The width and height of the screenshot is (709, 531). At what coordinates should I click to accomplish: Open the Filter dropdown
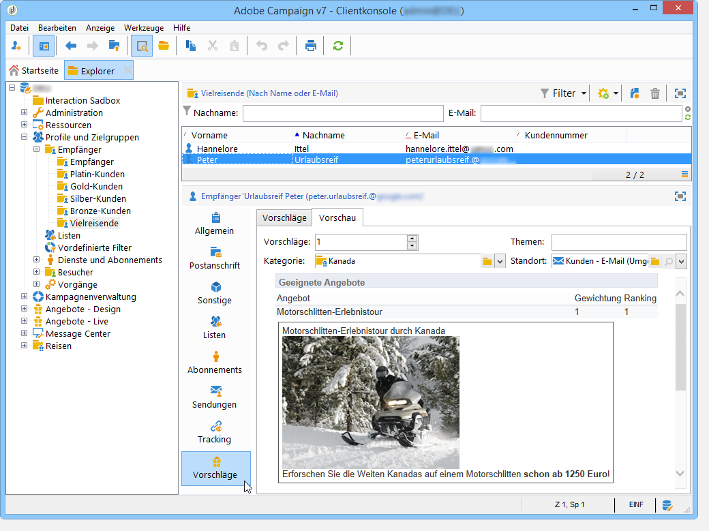tap(564, 93)
